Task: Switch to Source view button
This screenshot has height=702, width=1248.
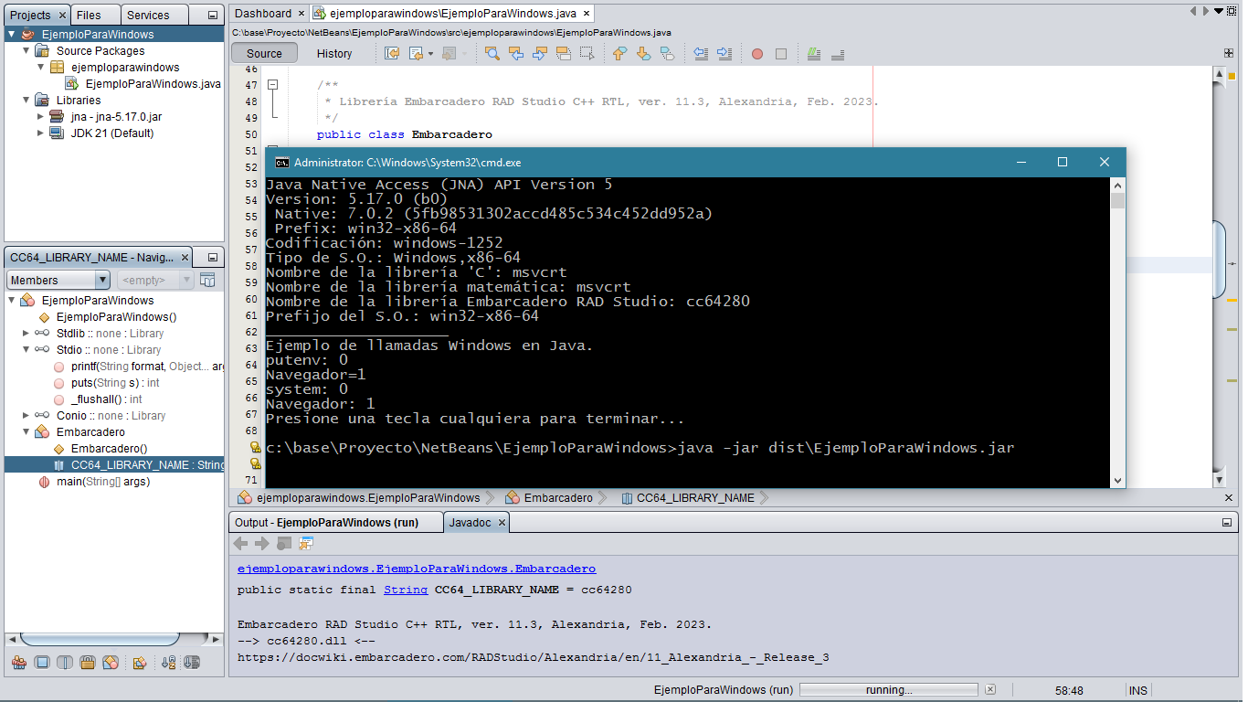Action: (264, 54)
